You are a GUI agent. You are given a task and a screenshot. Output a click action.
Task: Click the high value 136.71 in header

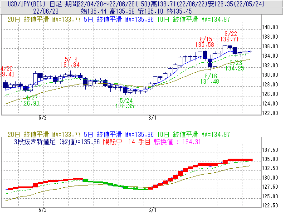(163, 4)
